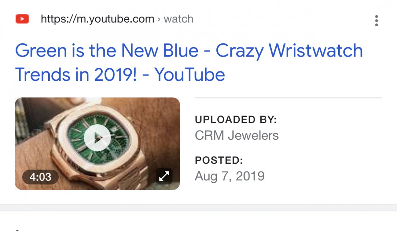Image resolution: width=397 pixels, height=231 pixels.
Task: Open the three-dot more options menu
Action: [x=376, y=21]
